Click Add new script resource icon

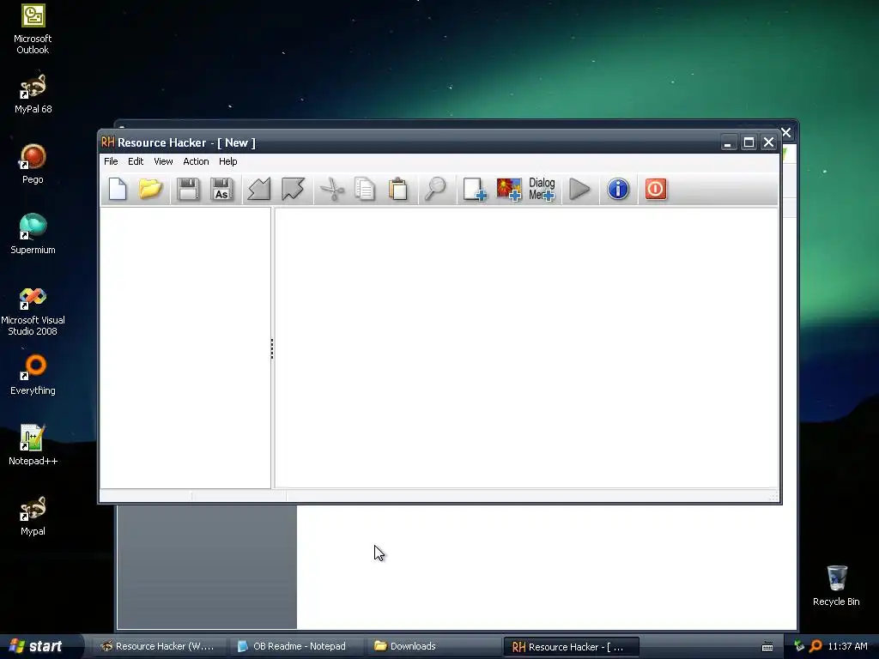pos(474,189)
